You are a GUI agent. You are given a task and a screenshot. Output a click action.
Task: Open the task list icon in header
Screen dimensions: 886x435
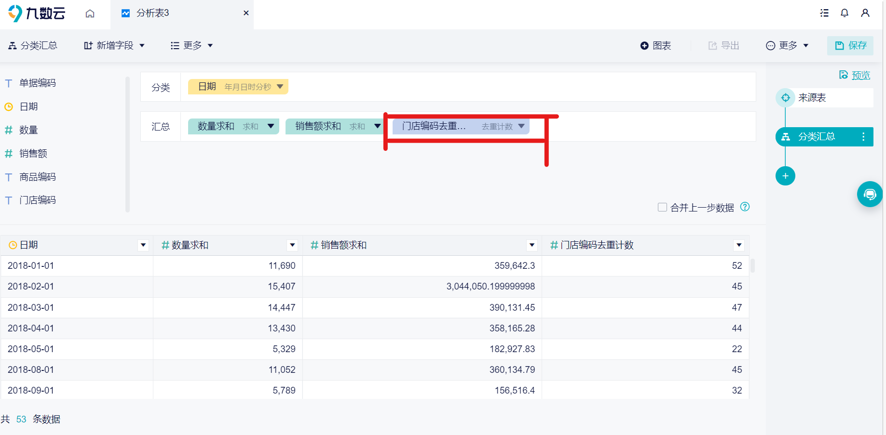824,13
